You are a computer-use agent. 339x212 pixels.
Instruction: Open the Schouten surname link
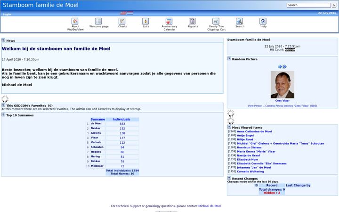97,147
